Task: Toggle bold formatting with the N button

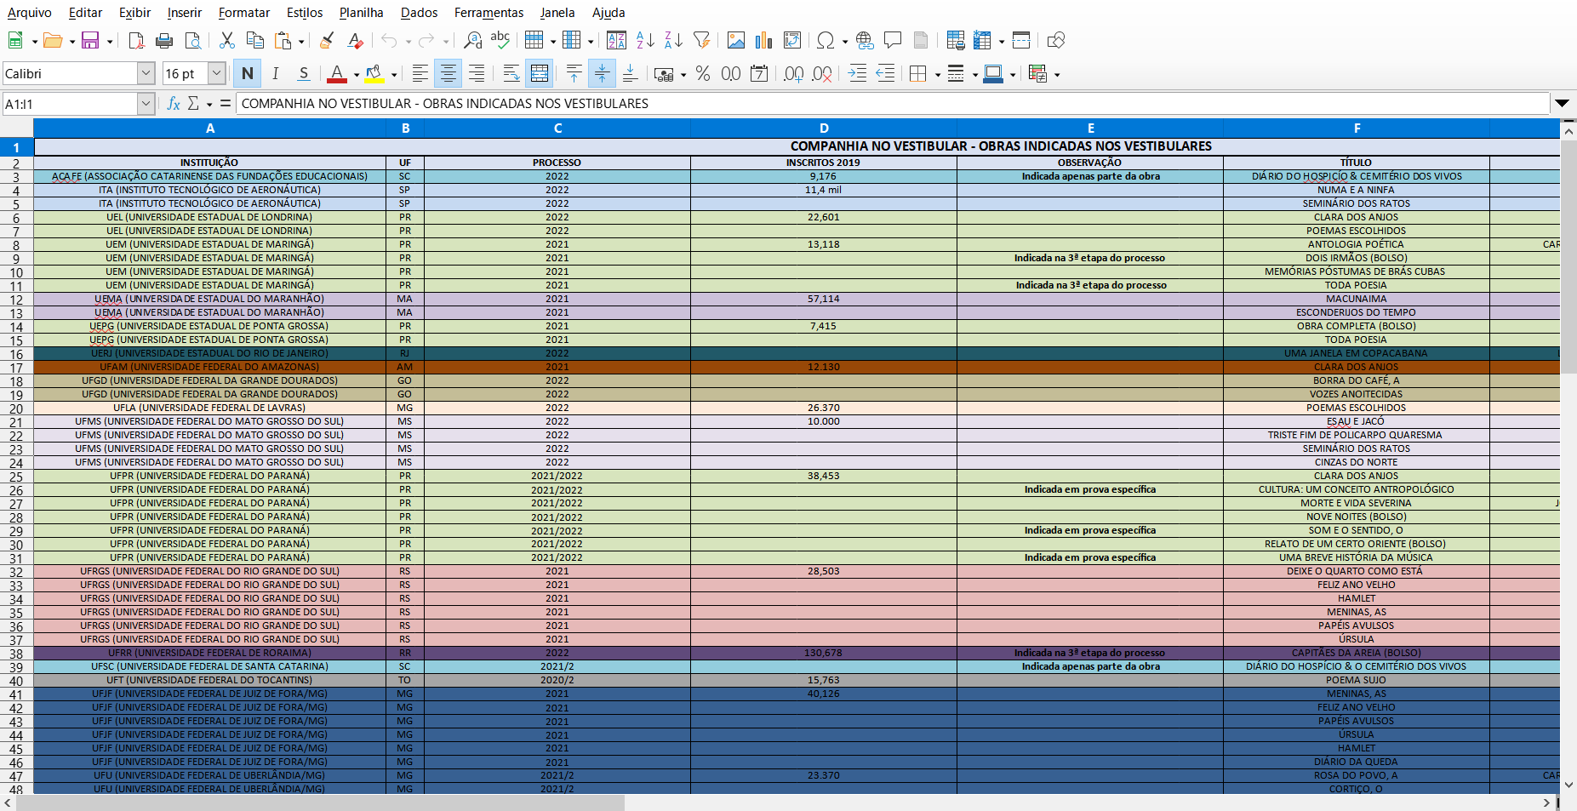Action: (x=248, y=74)
